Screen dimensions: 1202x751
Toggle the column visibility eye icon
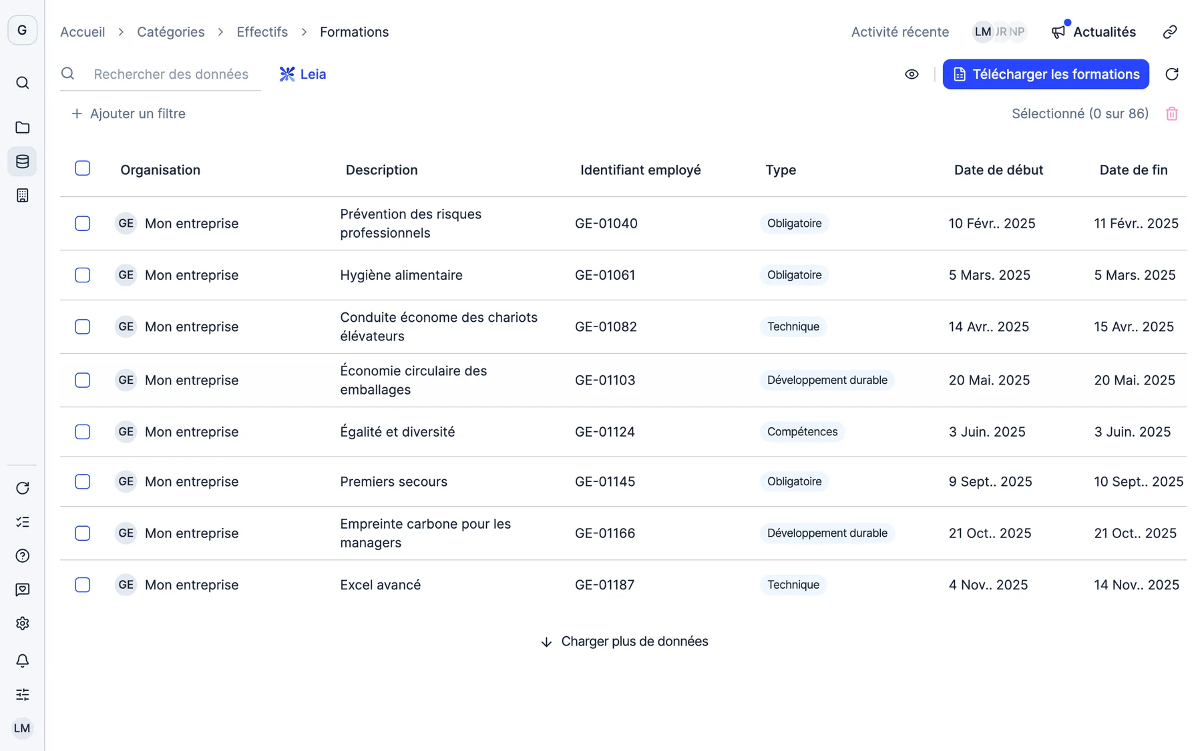[912, 74]
